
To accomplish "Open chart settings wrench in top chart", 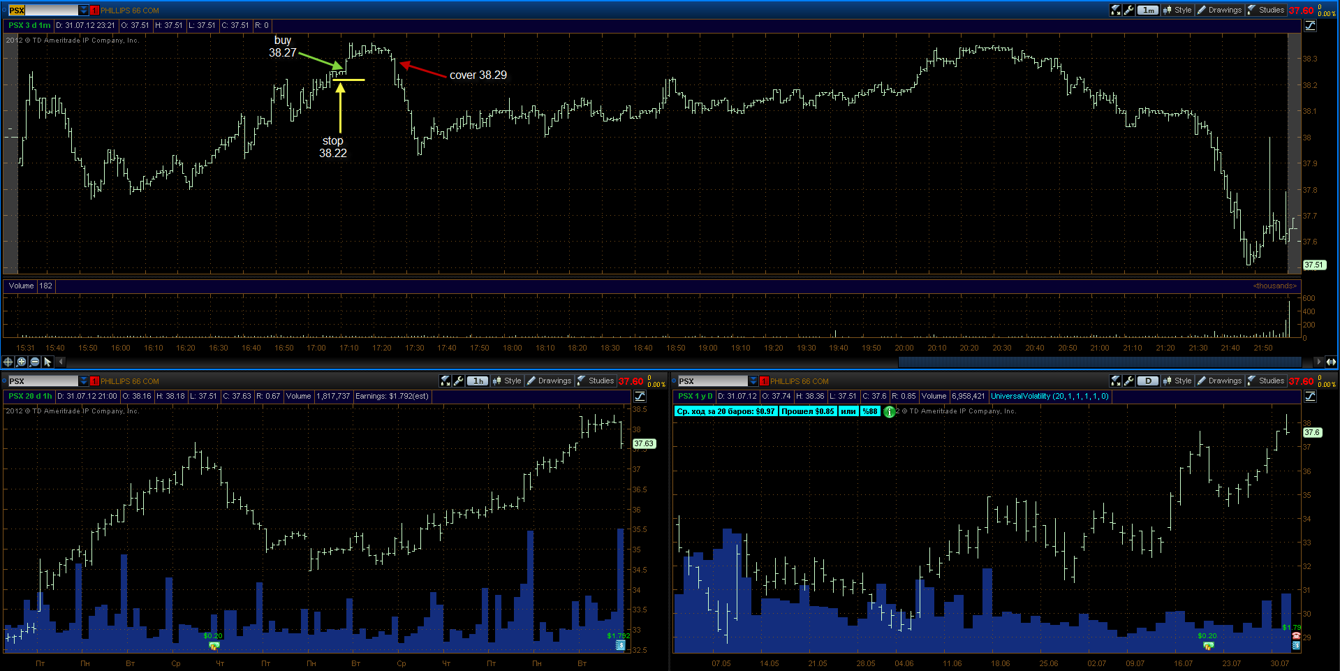I will (x=1128, y=10).
